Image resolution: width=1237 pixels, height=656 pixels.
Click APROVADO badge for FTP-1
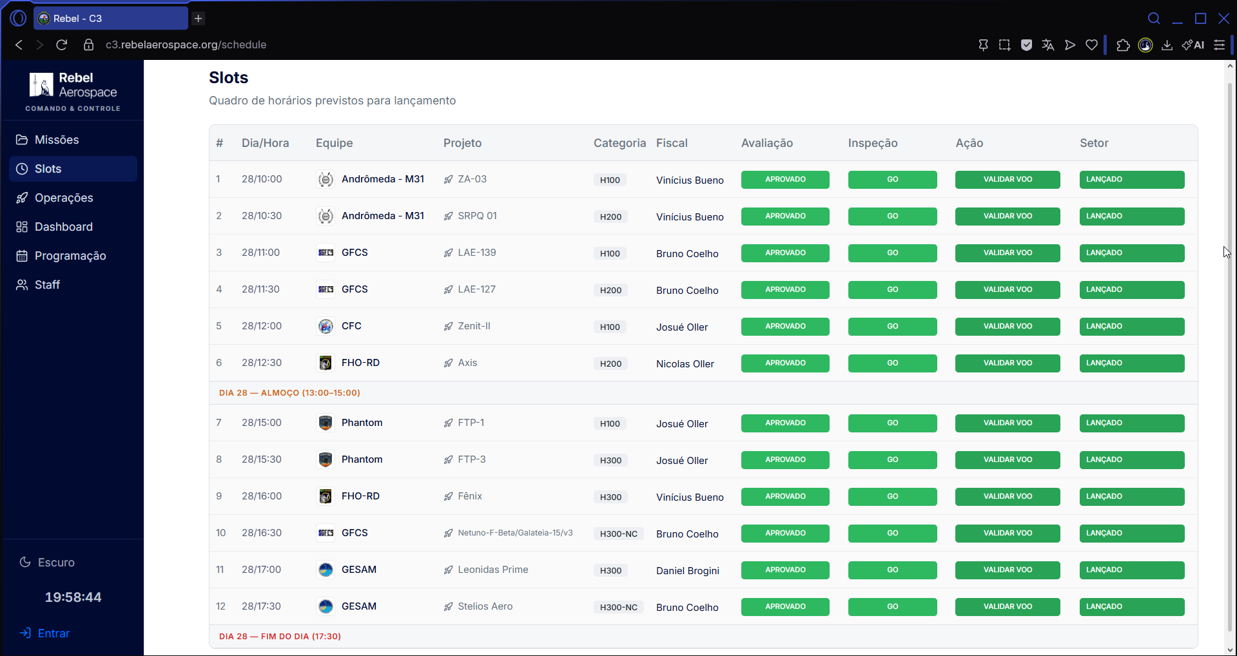[785, 423]
